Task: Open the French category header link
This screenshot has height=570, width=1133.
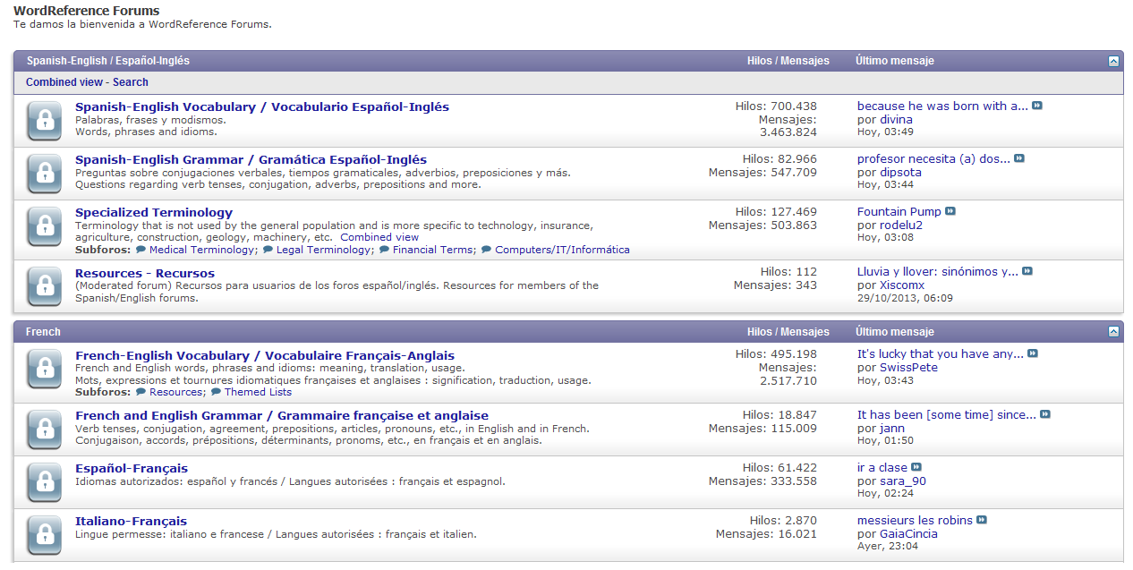Action: click(44, 332)
